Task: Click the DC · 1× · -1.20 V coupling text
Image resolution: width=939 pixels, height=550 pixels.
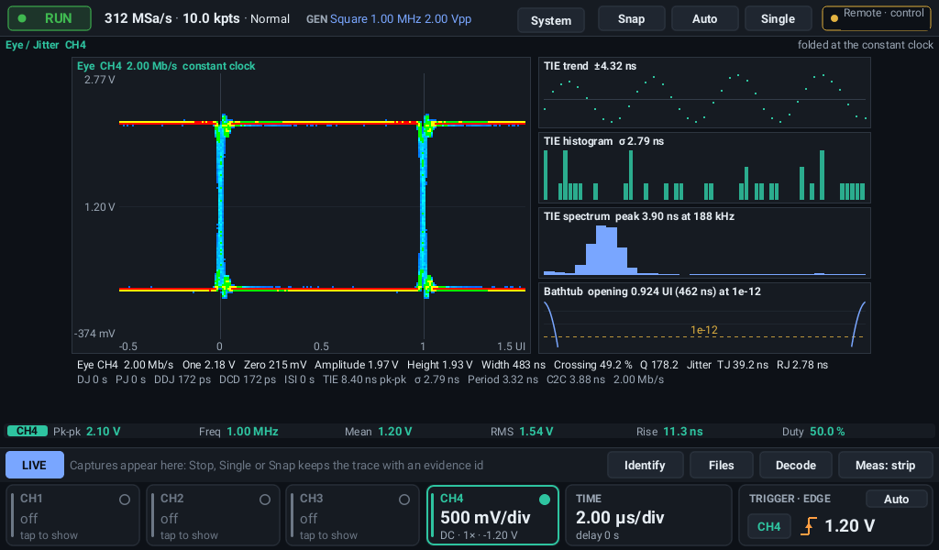Action: tap(479, 535)
